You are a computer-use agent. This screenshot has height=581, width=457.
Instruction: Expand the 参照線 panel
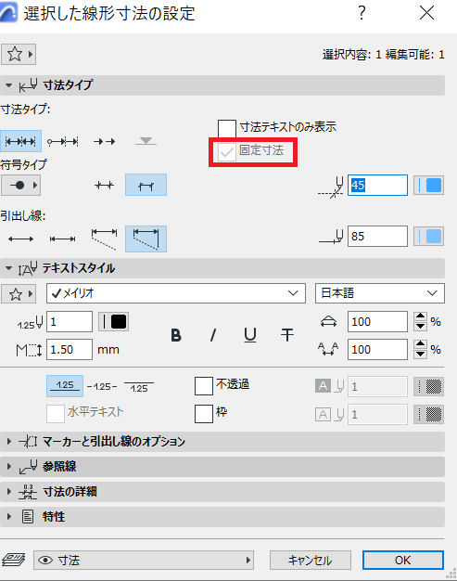point(9,467)
